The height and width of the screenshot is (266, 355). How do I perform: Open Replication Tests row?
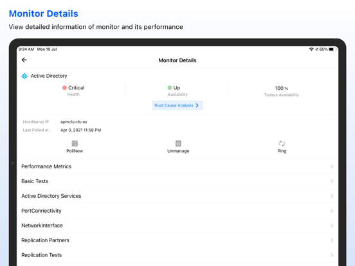[177, 255]
